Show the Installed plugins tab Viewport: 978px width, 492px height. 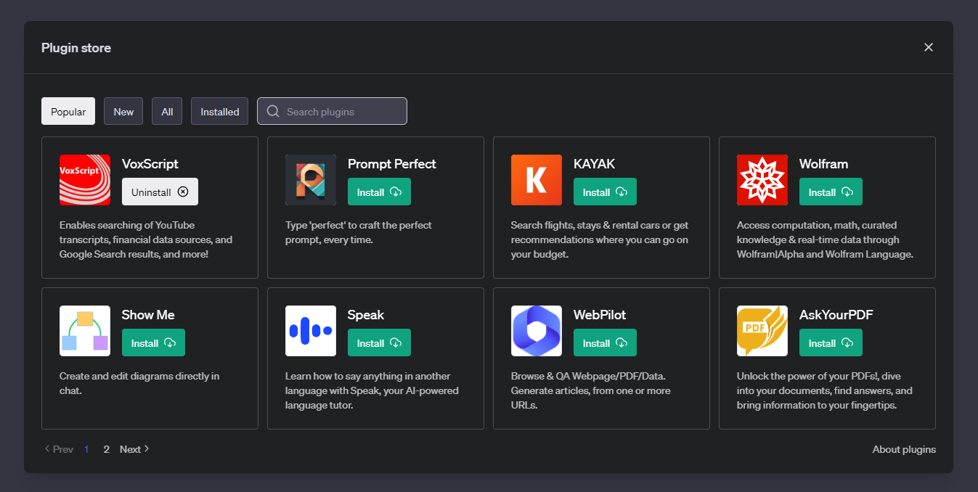pyautogui.click(x=220, y=111)
